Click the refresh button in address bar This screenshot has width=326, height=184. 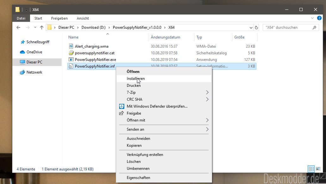[256, 27]
